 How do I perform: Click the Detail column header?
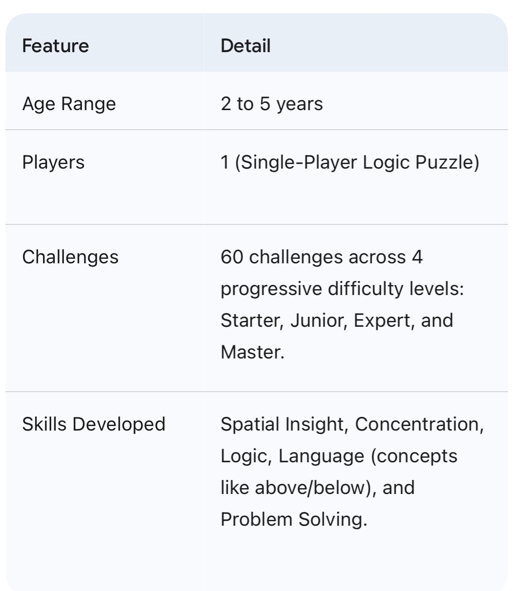click(245, 46)
